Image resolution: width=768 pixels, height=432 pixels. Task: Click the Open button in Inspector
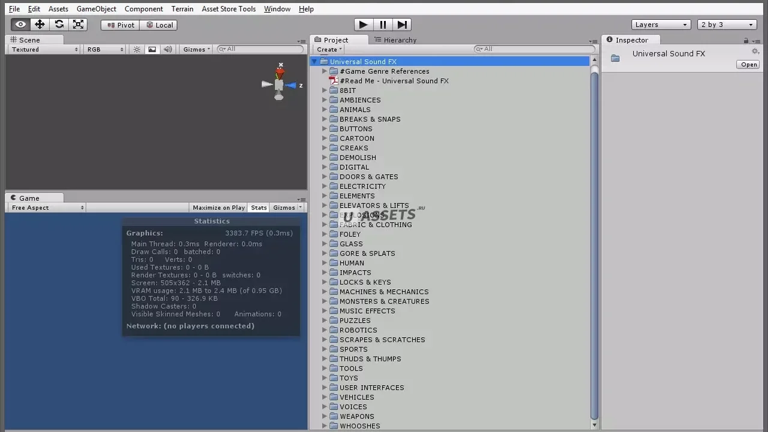click(x=749, y=65)
